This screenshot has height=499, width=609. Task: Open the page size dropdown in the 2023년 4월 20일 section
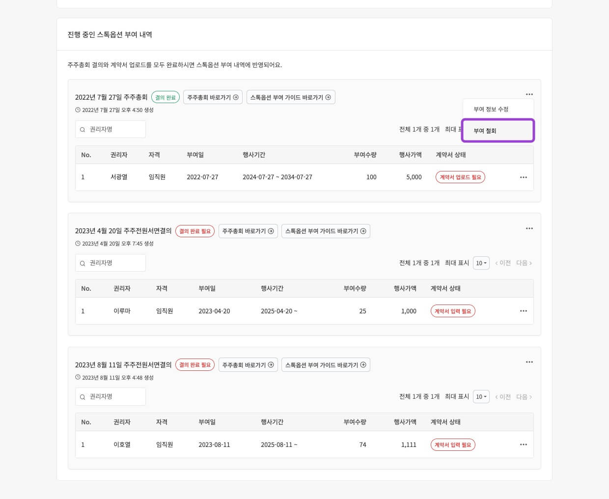tap(481, 263)
